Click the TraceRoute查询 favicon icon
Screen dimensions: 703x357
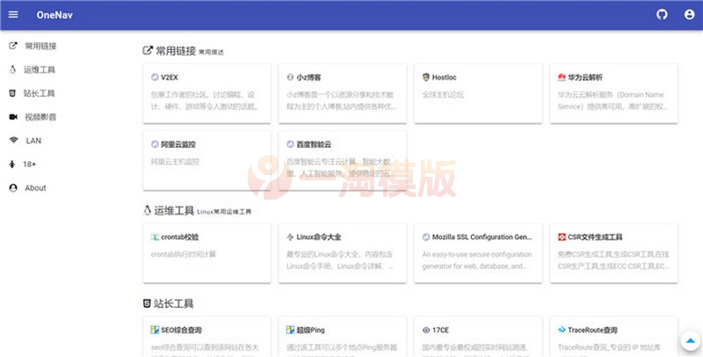(x=562, y=330)
